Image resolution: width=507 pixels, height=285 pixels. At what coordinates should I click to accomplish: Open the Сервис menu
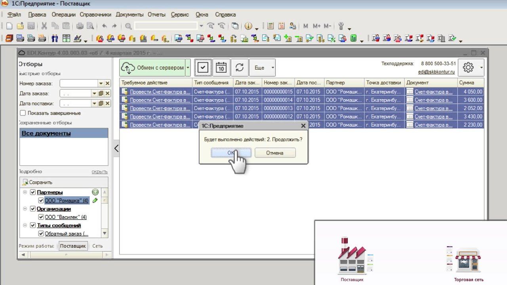pyautogui.click(x=180, y=15)
